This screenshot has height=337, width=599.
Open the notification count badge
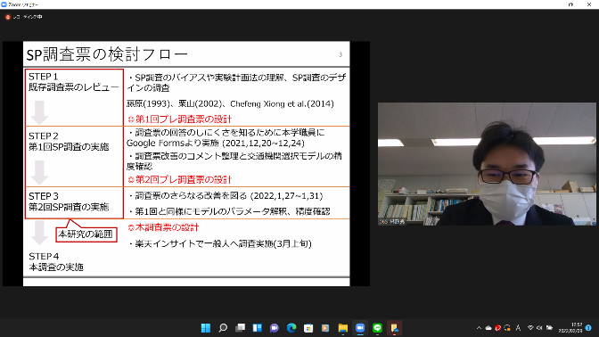tap(588, 328)
